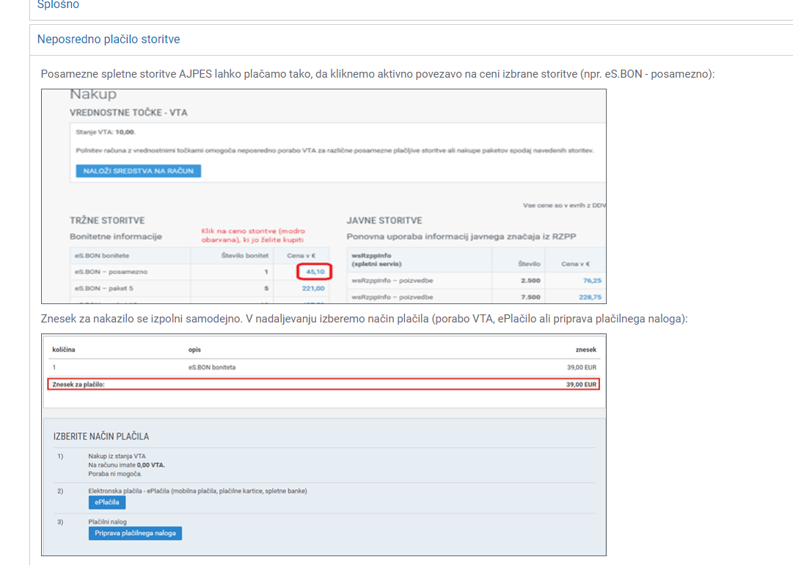Screen dimensions: 793x565
Task: Click the Plačilni nalog option label
Action: click(107, 522)
